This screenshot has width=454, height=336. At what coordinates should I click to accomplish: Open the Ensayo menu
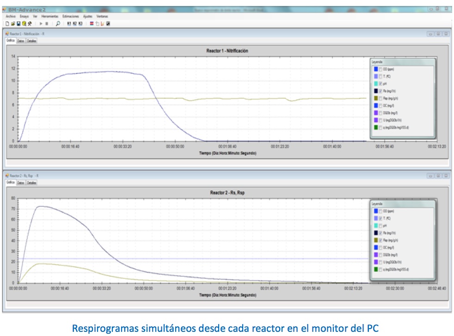click(25, 17)
